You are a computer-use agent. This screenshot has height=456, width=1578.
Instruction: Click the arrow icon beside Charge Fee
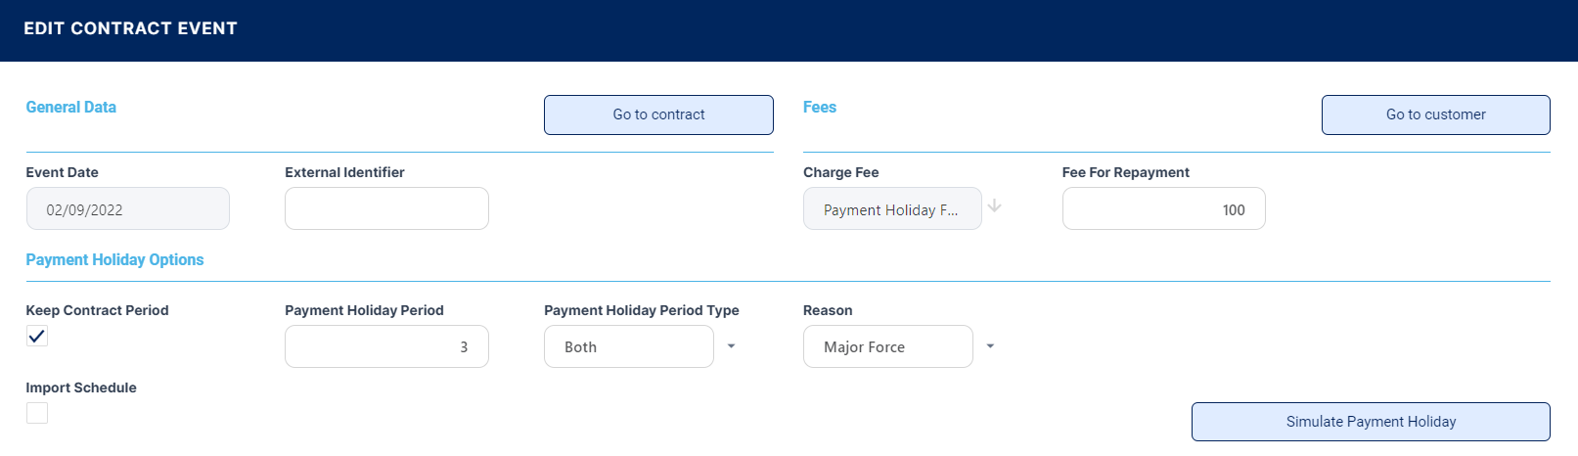[994, 206]
